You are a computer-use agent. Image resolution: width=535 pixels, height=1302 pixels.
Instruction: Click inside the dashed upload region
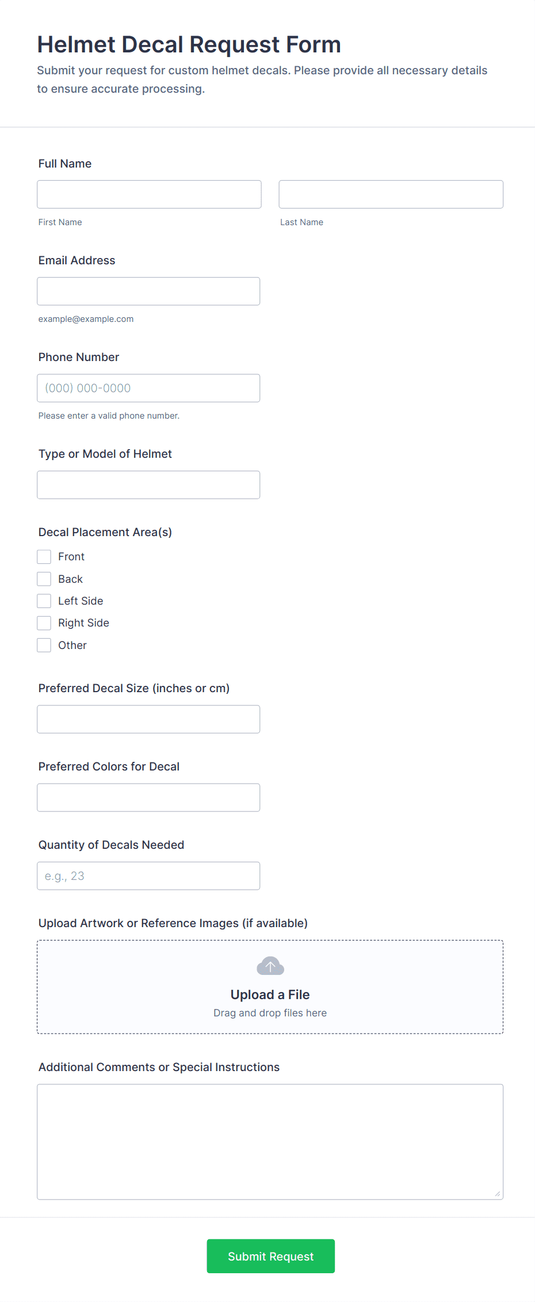click(270, 986)
